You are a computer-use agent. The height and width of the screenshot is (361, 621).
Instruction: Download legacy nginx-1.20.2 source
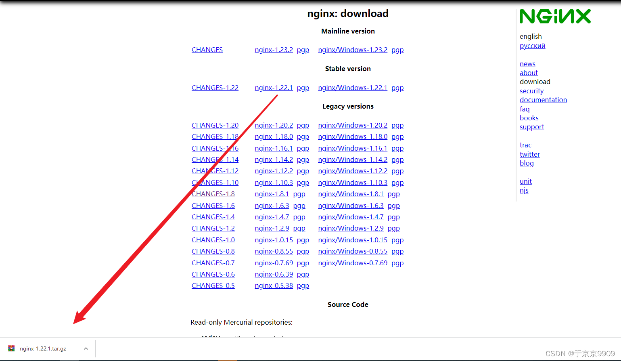pos(274,125)
